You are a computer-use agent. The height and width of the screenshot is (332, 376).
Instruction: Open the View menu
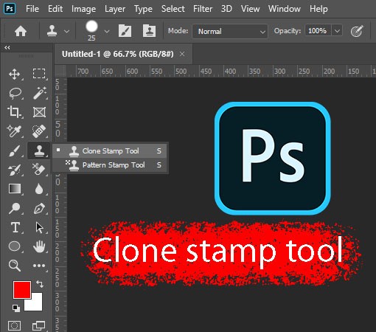(x=250, y=9)
